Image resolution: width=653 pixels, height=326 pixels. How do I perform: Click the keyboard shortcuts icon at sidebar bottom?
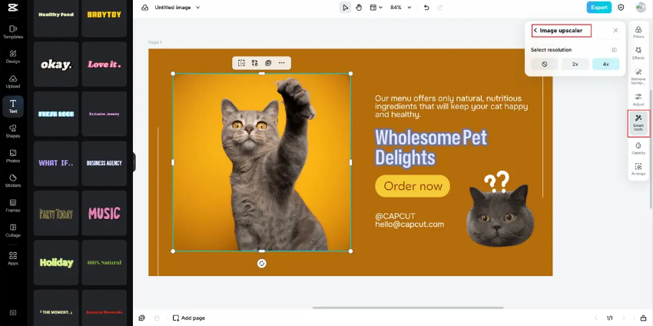pyautogui.click(x=13, y=312)
